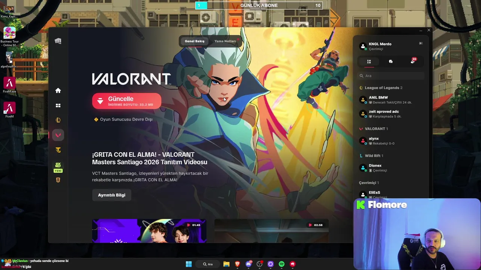The image size is (481, 270).
Task: Close the Riot Client window
Action: pos(429,30)
